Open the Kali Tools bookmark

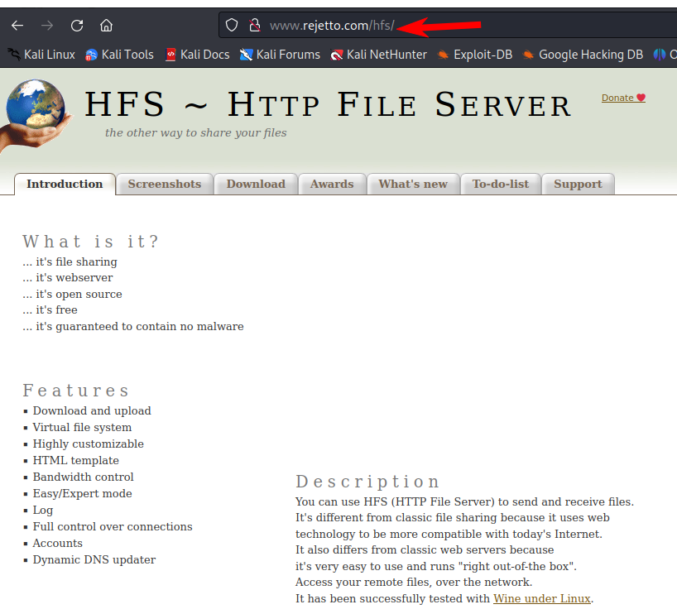point(120,55)
